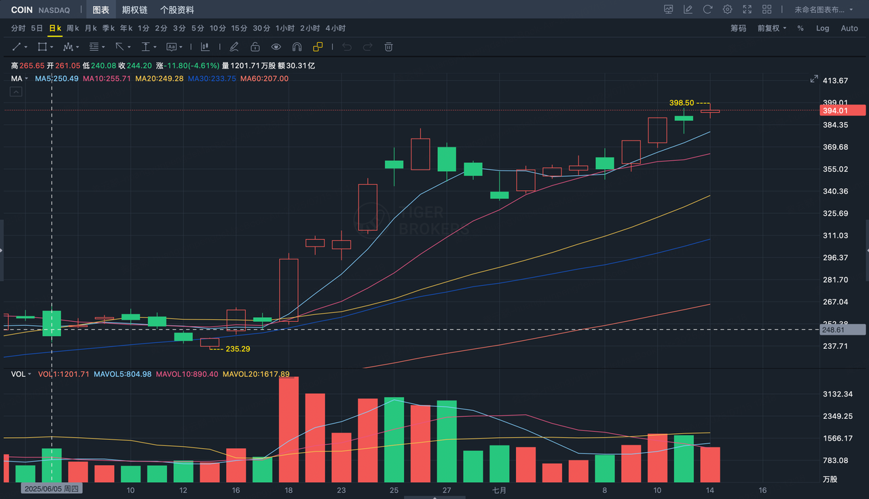Enter fullscreen with the expand arrows icon
869x499 pixels.
coord(747,10)
